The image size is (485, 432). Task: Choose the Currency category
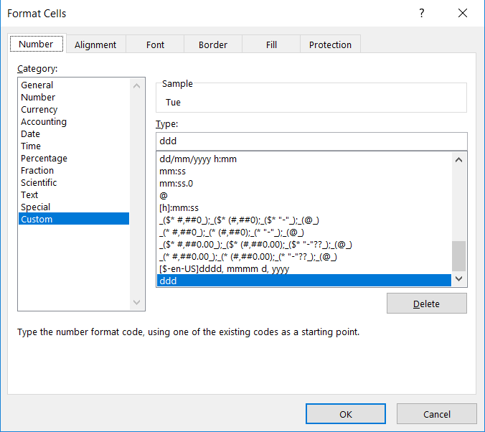39,110
